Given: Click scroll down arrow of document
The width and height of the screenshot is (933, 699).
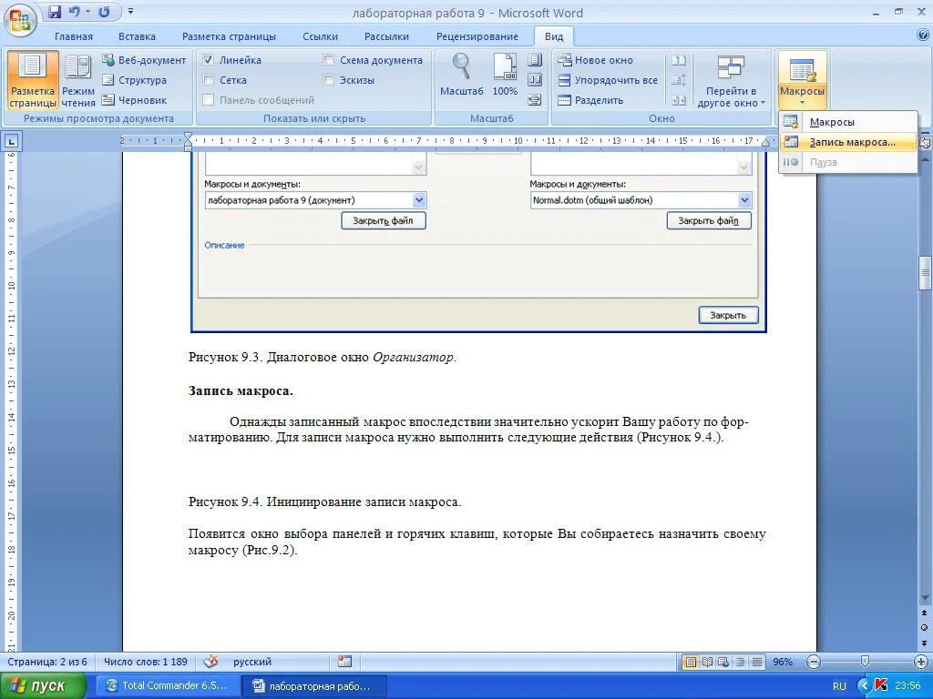Looking at the screenshot, I should (926, 598).
